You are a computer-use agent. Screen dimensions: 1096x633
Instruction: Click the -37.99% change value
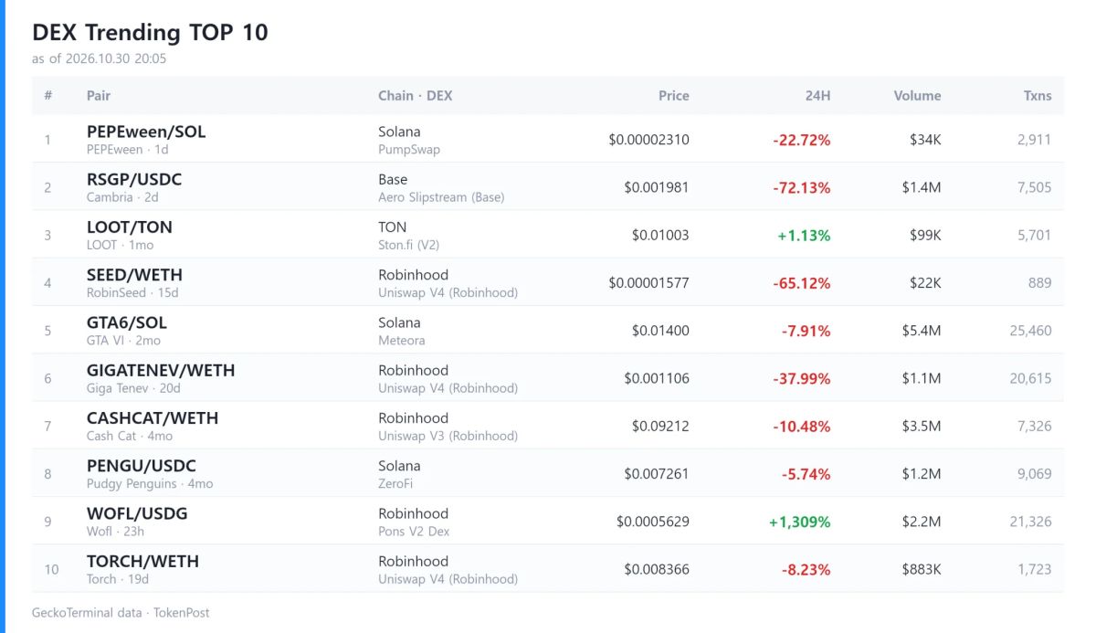point(802,378)
